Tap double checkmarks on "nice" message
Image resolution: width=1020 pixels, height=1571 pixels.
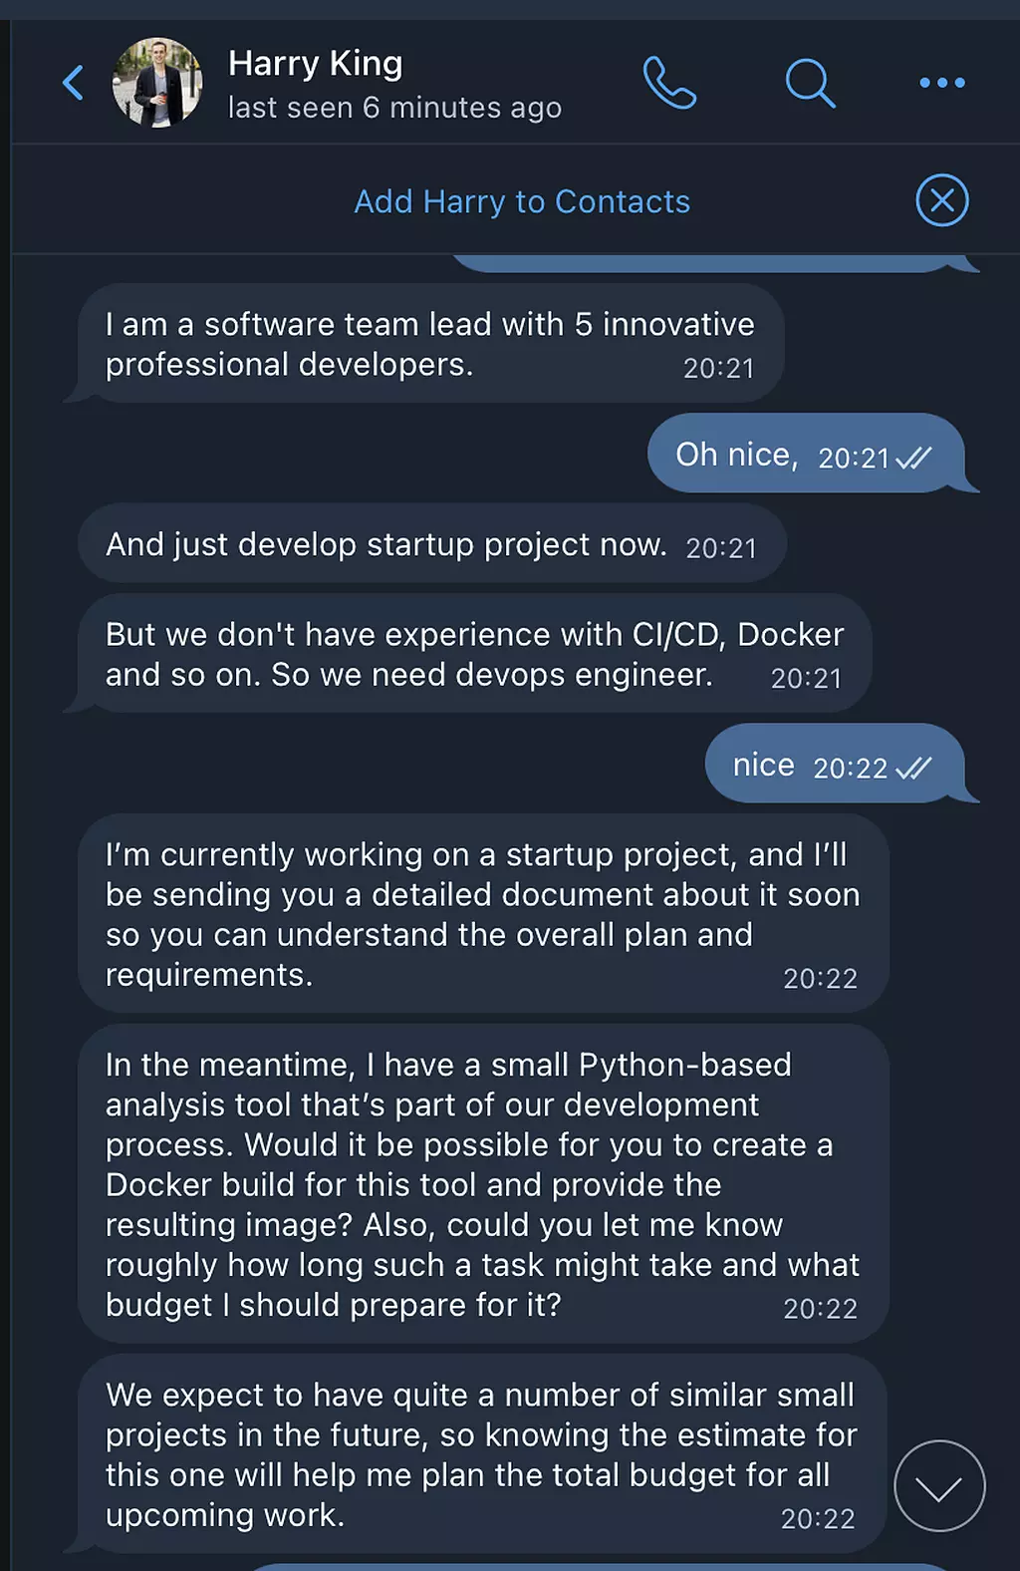pos(913,768)
